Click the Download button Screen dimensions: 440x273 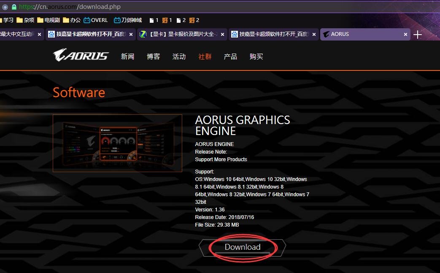point(243,247)
